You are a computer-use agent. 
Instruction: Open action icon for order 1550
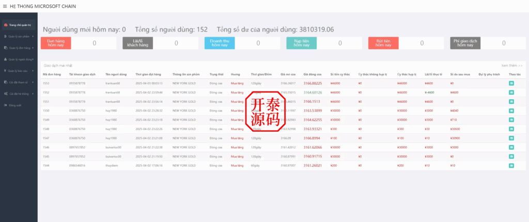pos(511,110)
